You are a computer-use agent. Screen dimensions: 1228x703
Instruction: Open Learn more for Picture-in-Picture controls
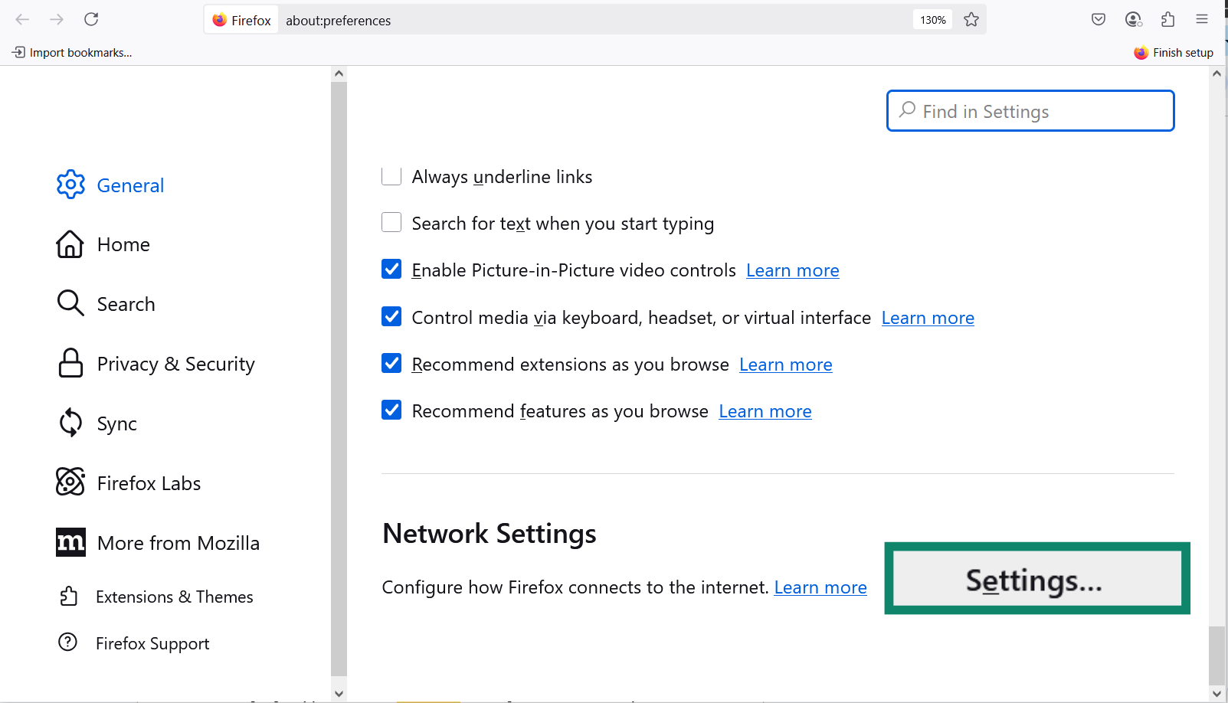[792, 270]
